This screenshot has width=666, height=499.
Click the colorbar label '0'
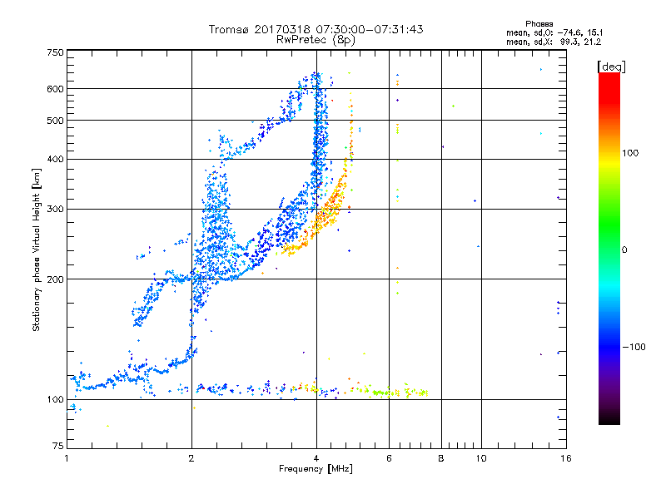pyautogui.click(x=624, y=250)
